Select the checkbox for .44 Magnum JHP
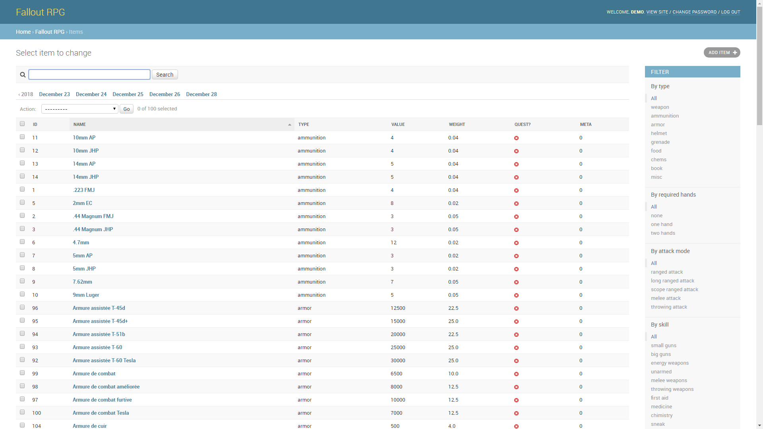The width and height of the screenshot is (763, 429). point(22,229)
